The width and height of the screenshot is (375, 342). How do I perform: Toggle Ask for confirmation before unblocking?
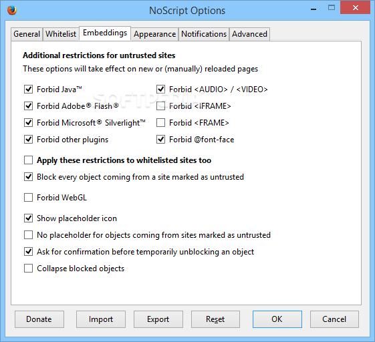tap(29, 252)
